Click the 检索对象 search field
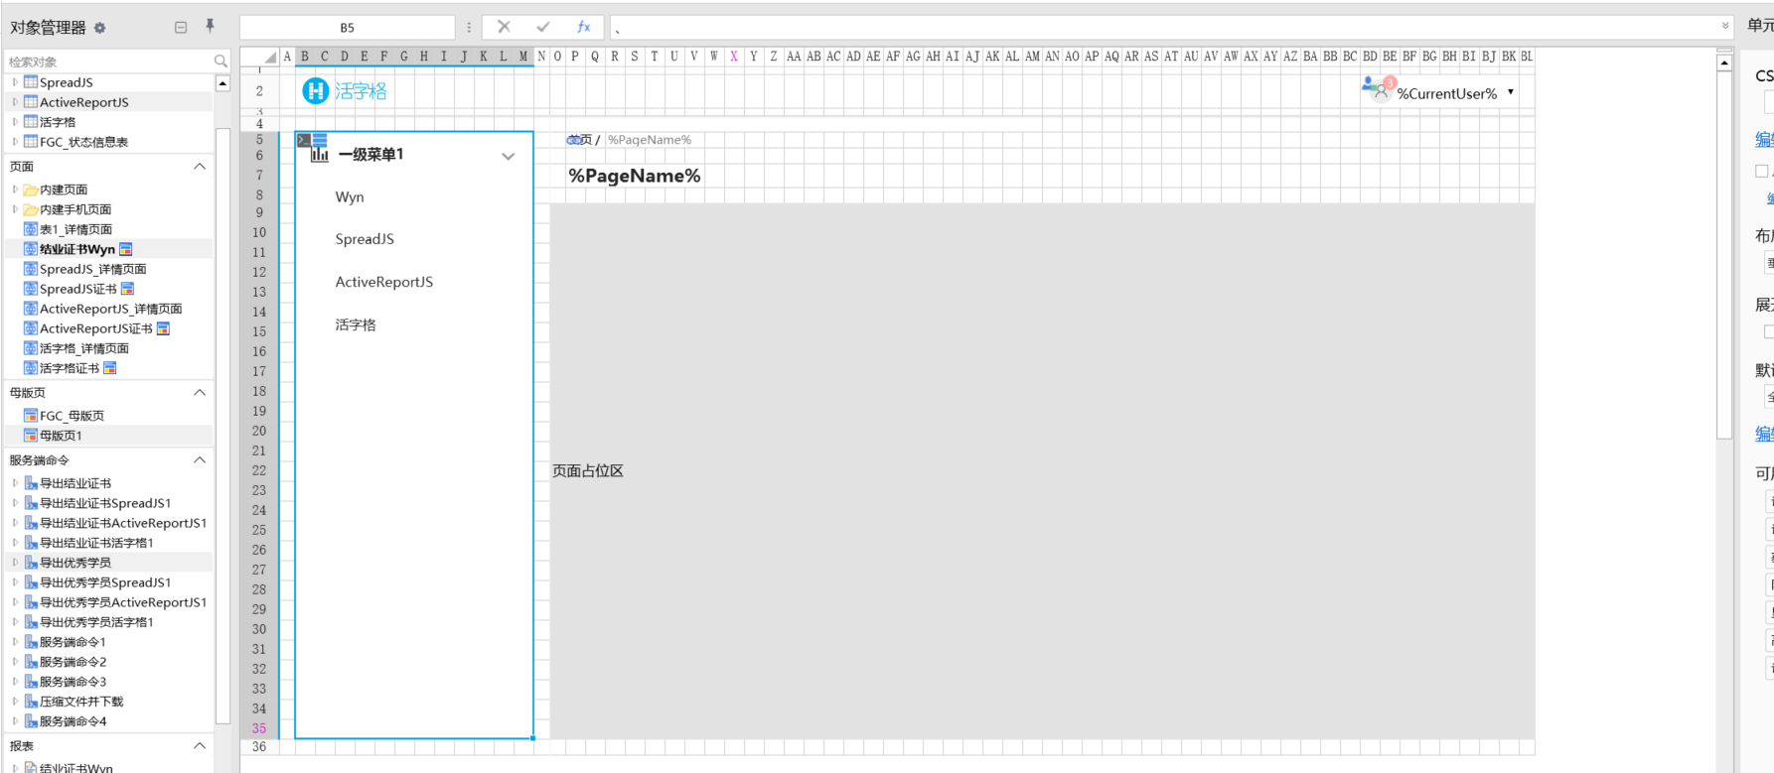The image size is (1774, 773). click(109, 62)
